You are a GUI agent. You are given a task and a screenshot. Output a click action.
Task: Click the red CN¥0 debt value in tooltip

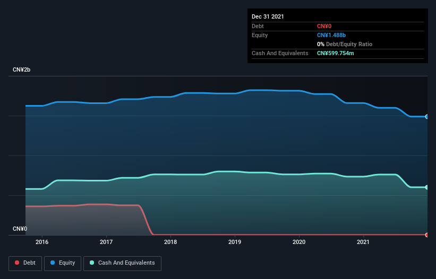point(324,26)
